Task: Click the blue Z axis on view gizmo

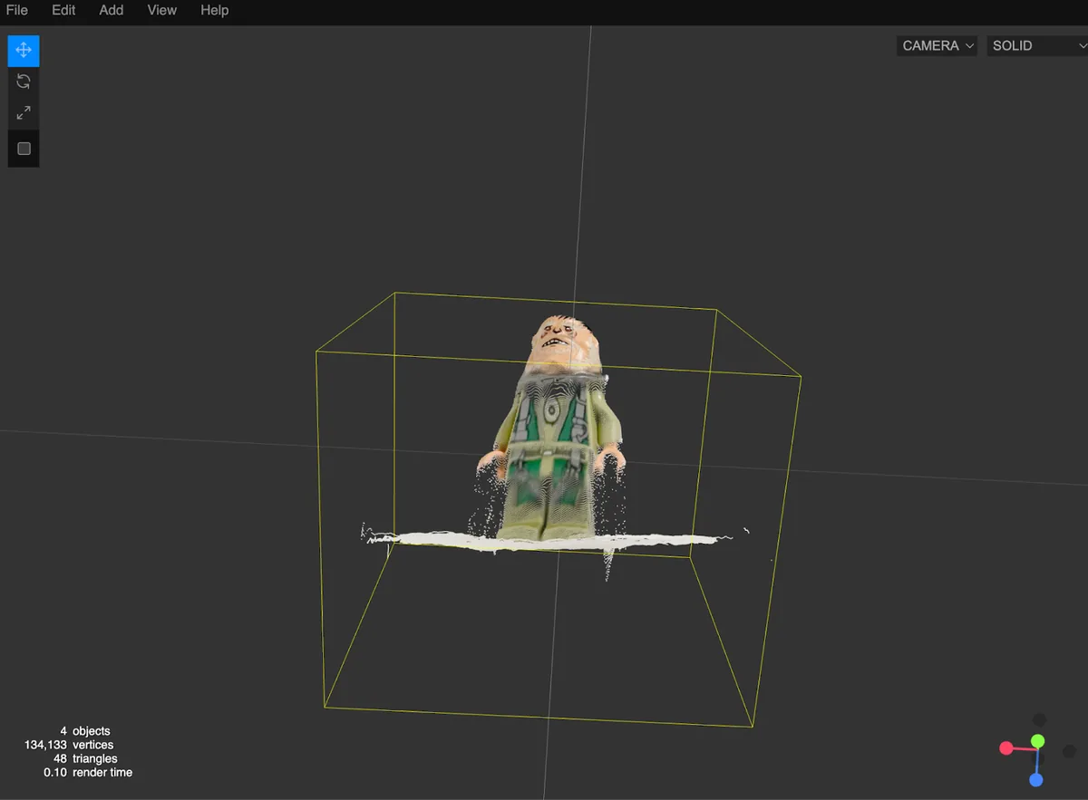Action: 1035,780
